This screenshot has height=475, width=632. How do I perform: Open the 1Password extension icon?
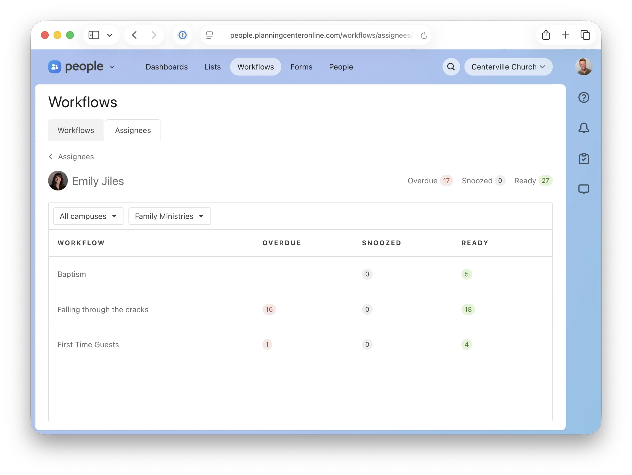pos(182,35)
